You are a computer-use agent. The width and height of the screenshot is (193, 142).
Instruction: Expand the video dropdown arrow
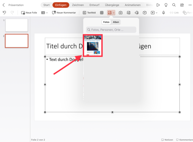point(157,13)
